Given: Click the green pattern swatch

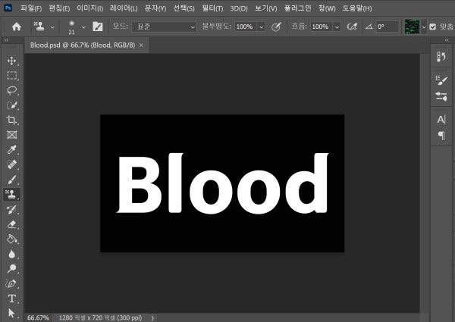Looking at the screenshot, I should pyautogui.click(x=412, y=27).
